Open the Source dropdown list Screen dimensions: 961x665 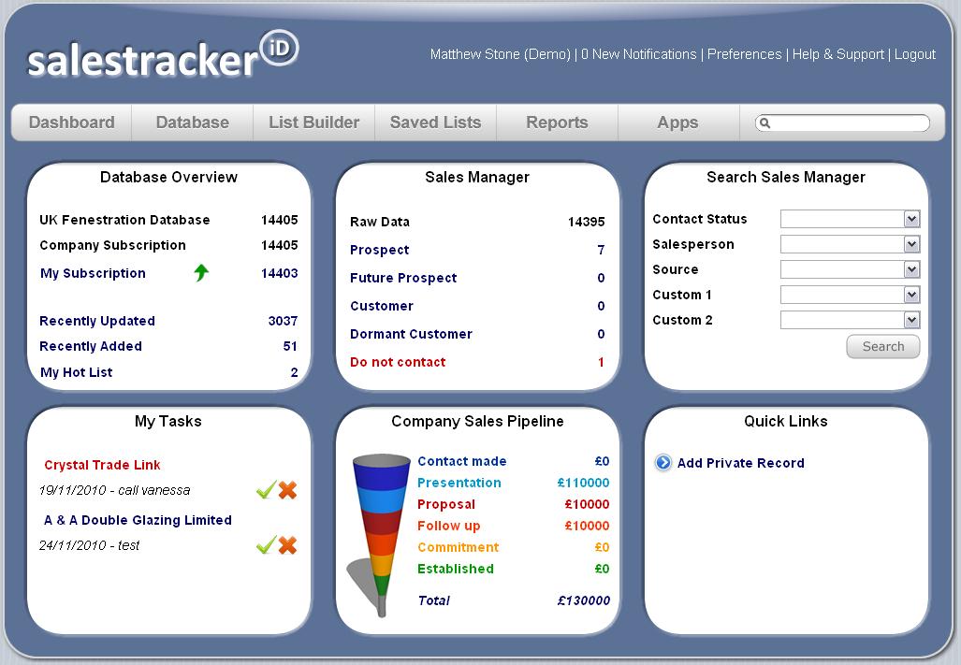point(911,269)
